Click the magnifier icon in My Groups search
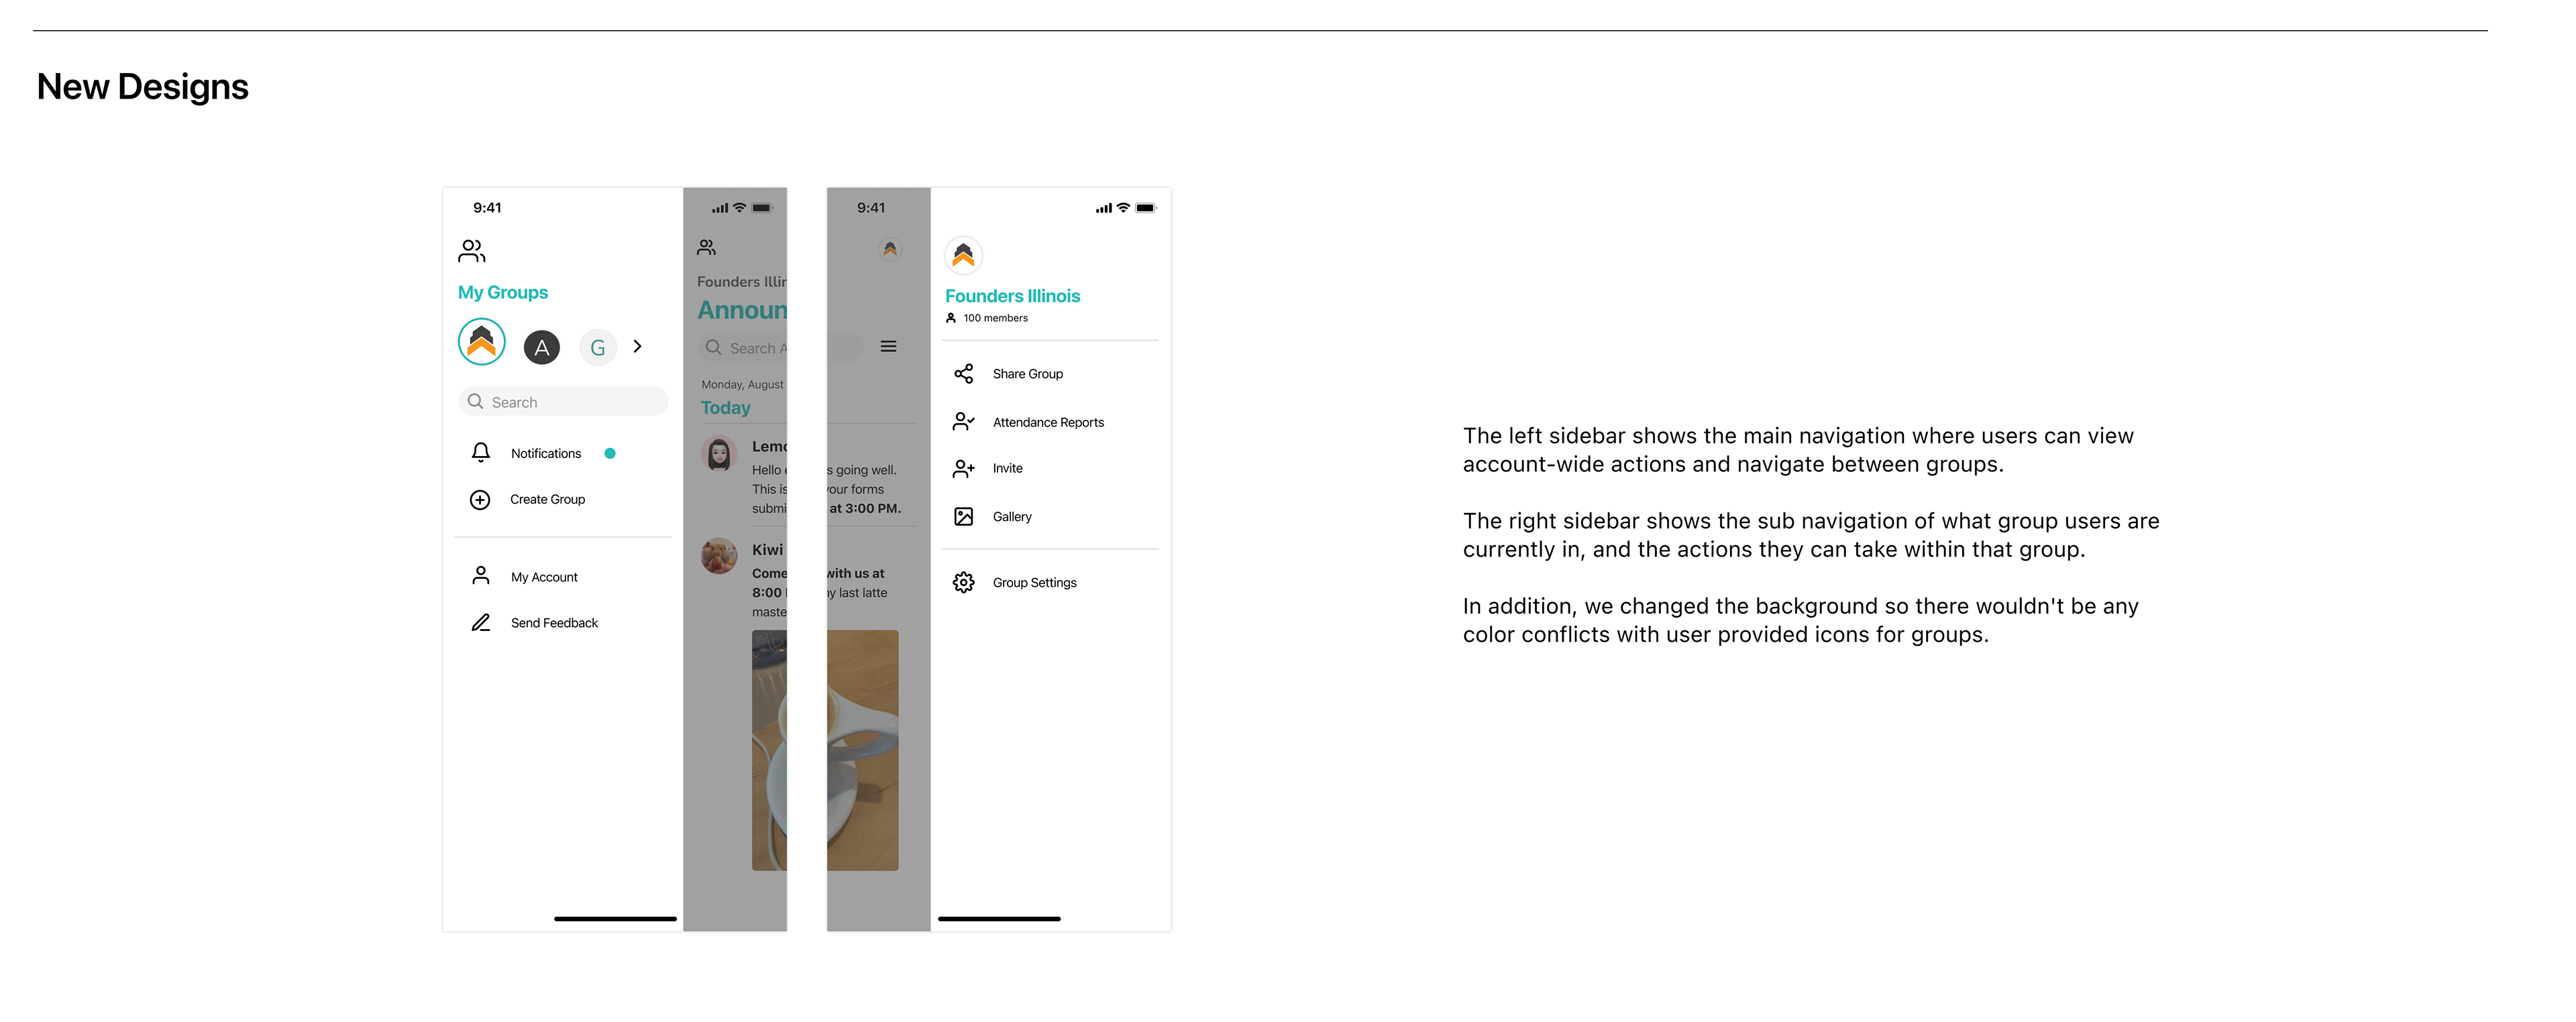The height and width of the screenshot is (1022, 2576). coord(476,401)
